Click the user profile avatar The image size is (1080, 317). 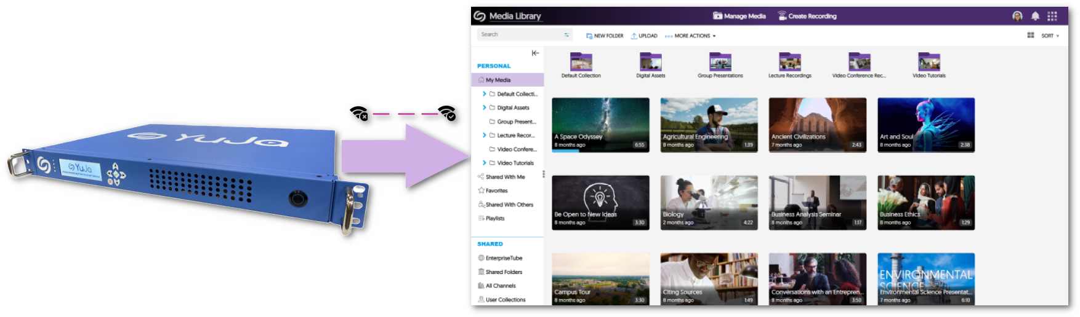1017,16
